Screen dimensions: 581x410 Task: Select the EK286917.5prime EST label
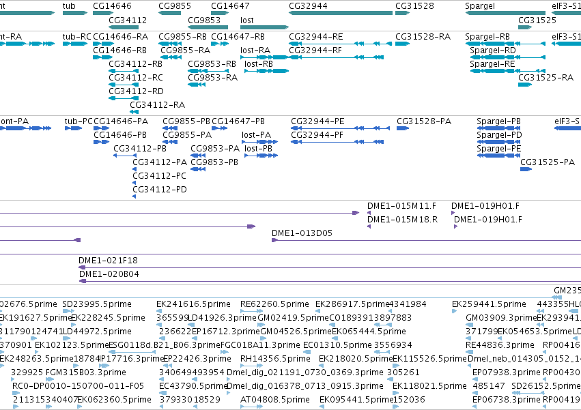352,304
